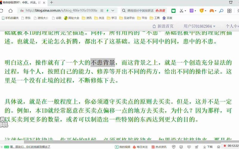Toggle the green lightning speed mode icon
The height and width of the screenshot is (149, 239).
point(108,10)
